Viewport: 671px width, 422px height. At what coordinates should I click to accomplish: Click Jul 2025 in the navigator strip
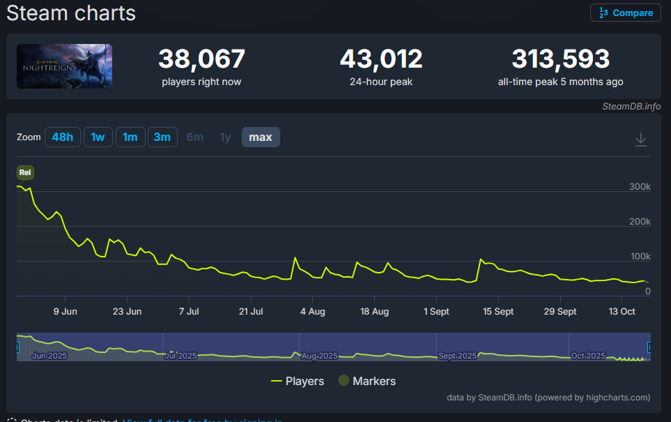coord(181,356)
